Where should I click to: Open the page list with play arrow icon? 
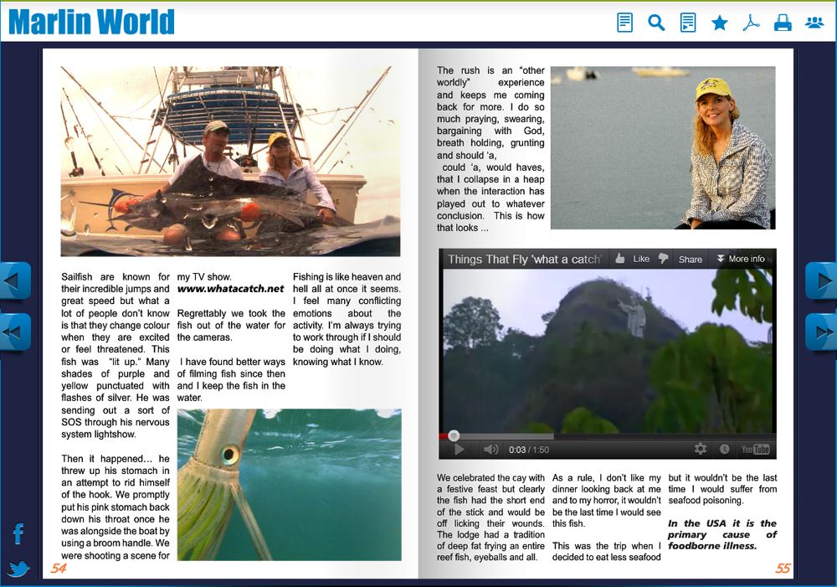point(688,23)
